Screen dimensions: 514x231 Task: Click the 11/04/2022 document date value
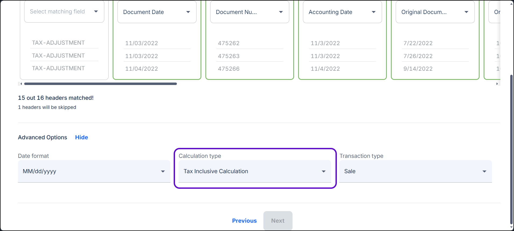pyautogui.click(x=141, y=69)
